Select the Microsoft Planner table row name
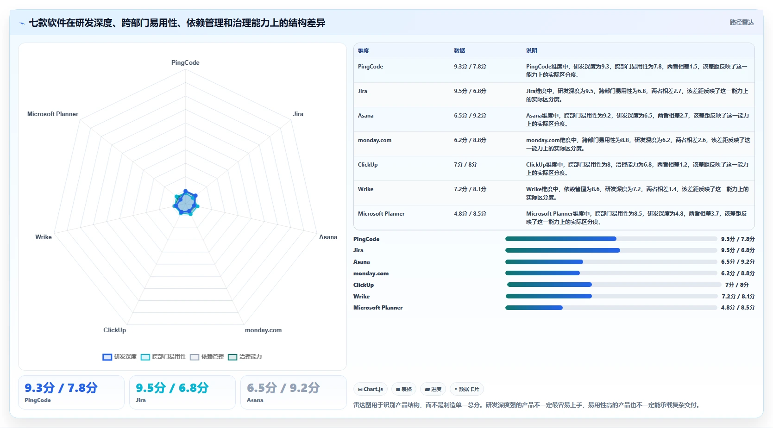773x428 pixels. click(x=381, y=214)
